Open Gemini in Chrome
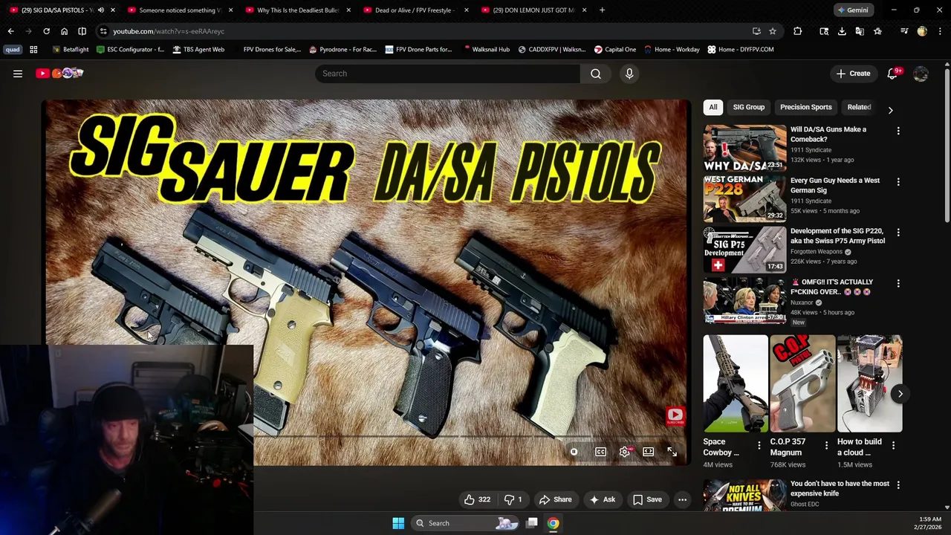The image size is (951, 535). (x=853, y=10)
